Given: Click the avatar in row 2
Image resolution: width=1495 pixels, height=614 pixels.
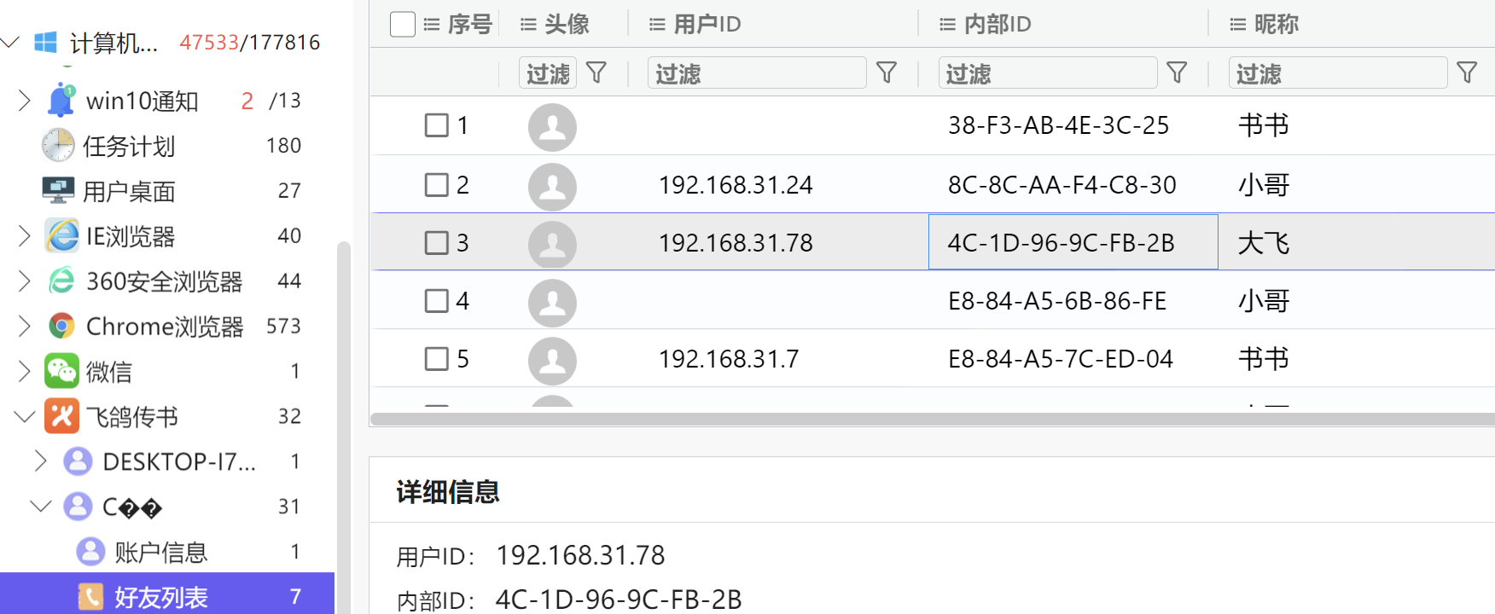Looking at the screenshot, I should [x=552, y=186].
